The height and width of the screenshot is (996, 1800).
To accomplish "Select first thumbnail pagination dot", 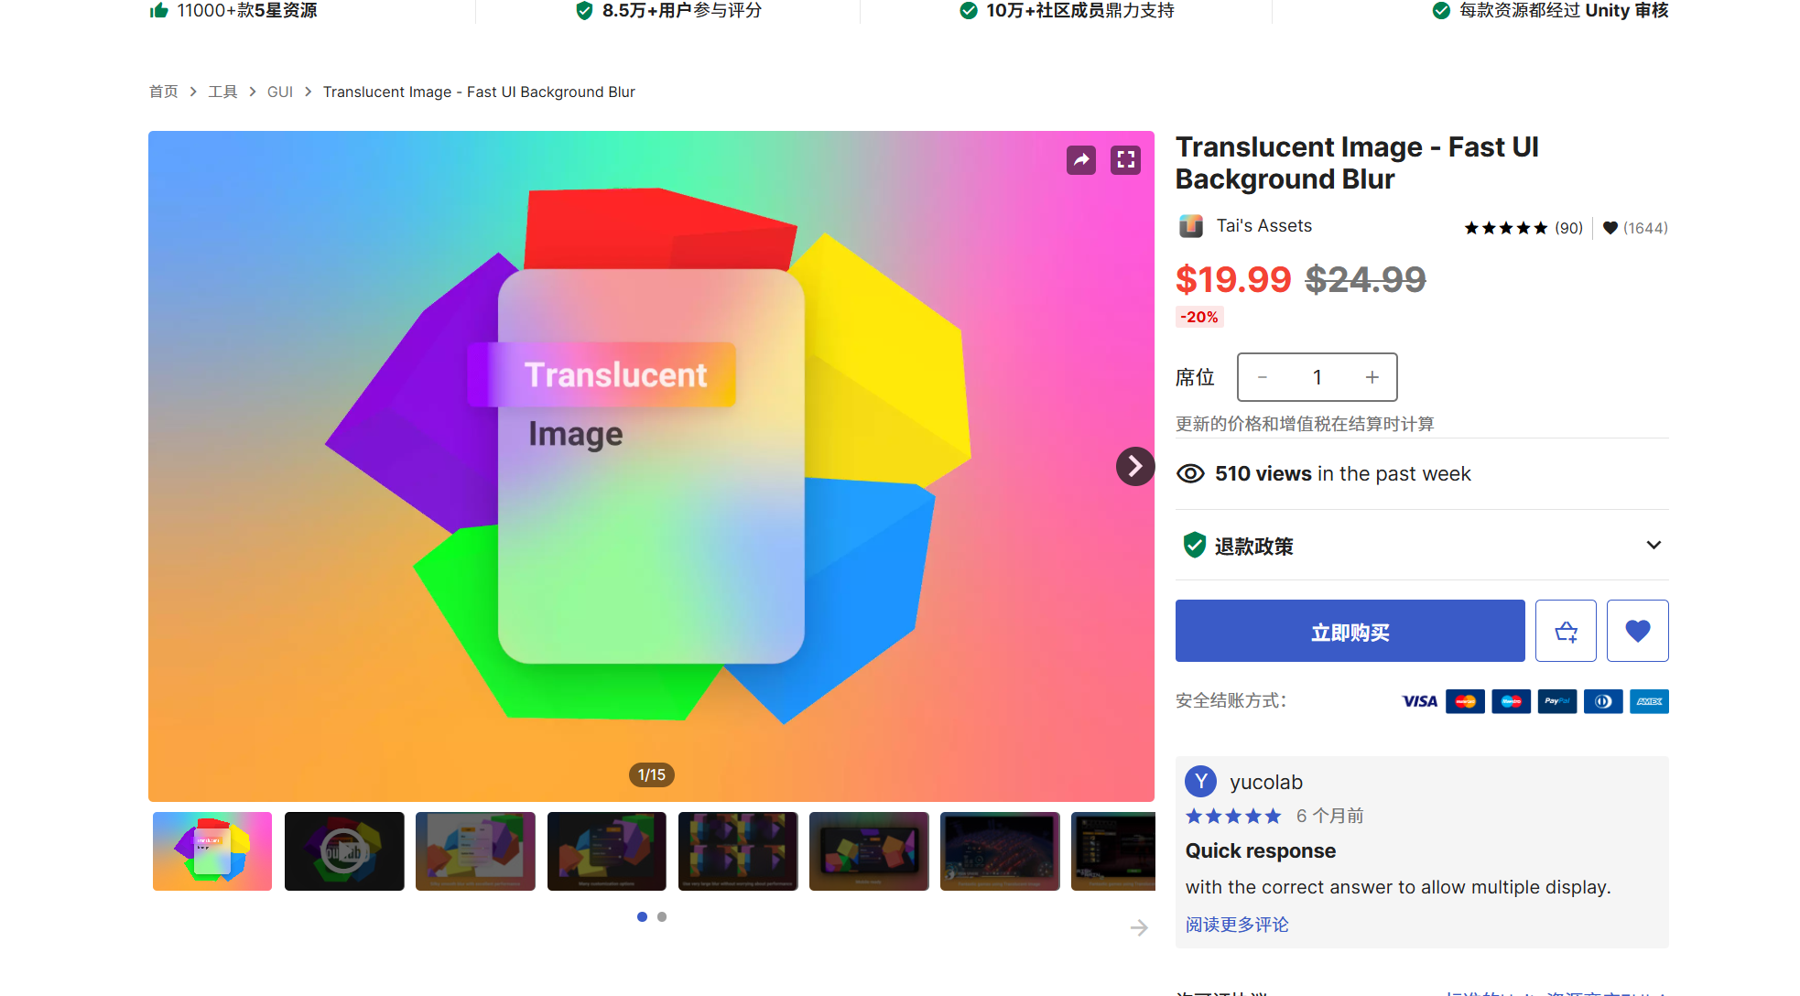I will coord(642,916).
